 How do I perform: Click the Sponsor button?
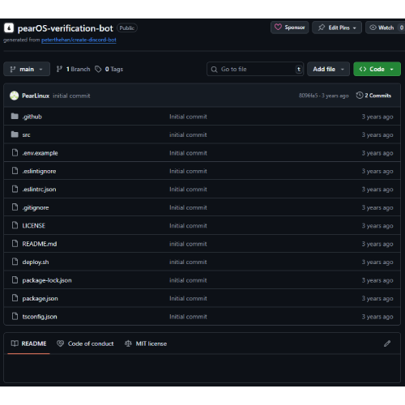pyautogui.click(x=290, y=28)
